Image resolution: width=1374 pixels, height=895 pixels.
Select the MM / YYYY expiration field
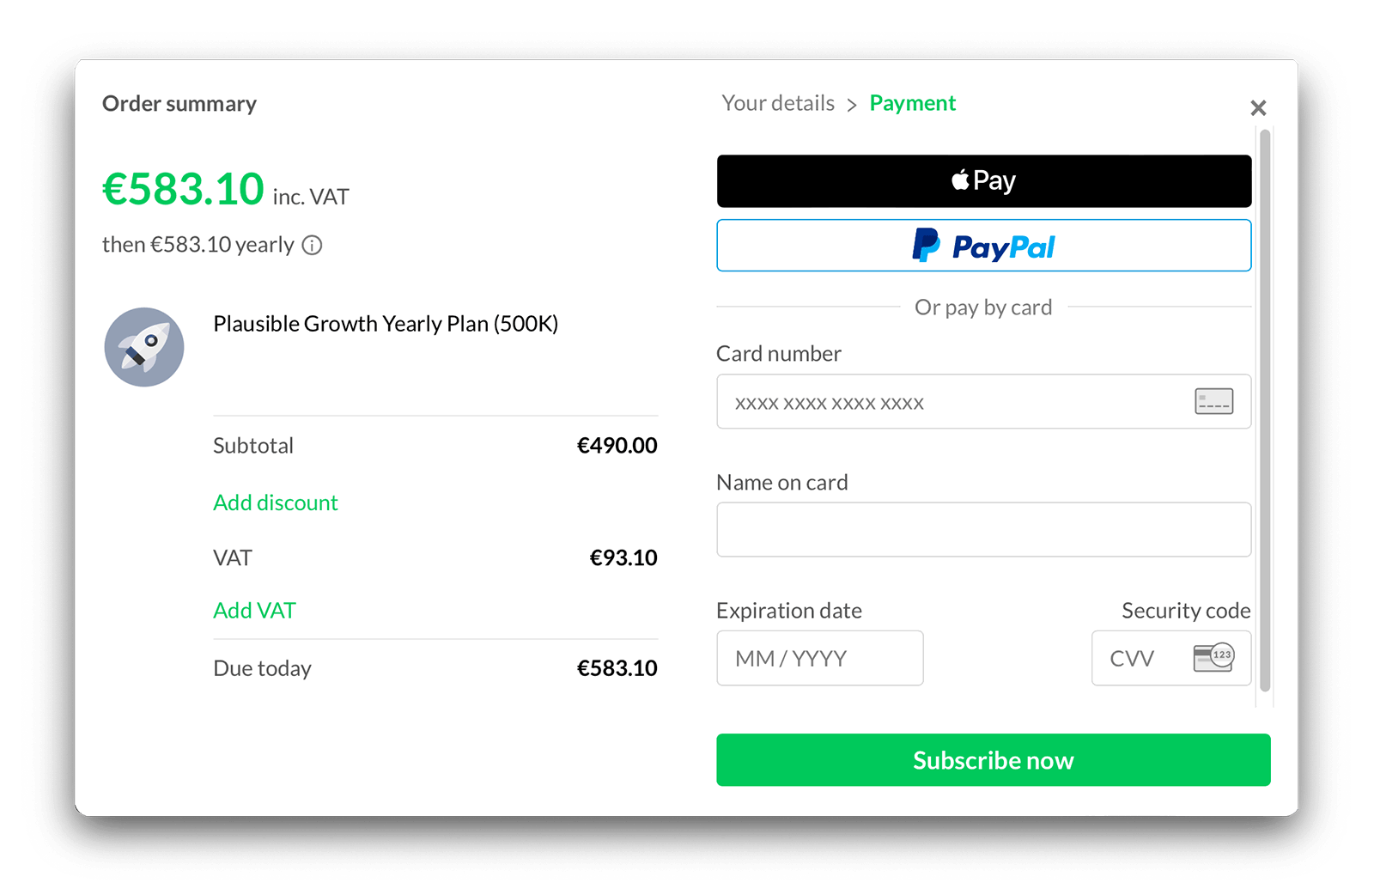click(x=819, y=658)
